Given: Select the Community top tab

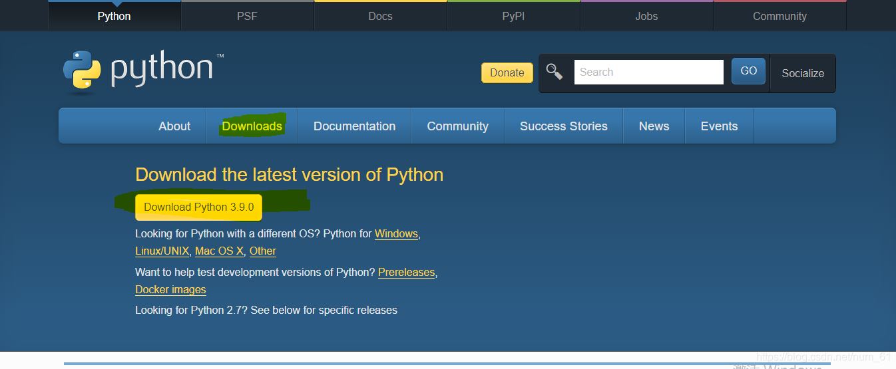Looking at the screenshot, I should pyautogui.click(x=780, y=16).
